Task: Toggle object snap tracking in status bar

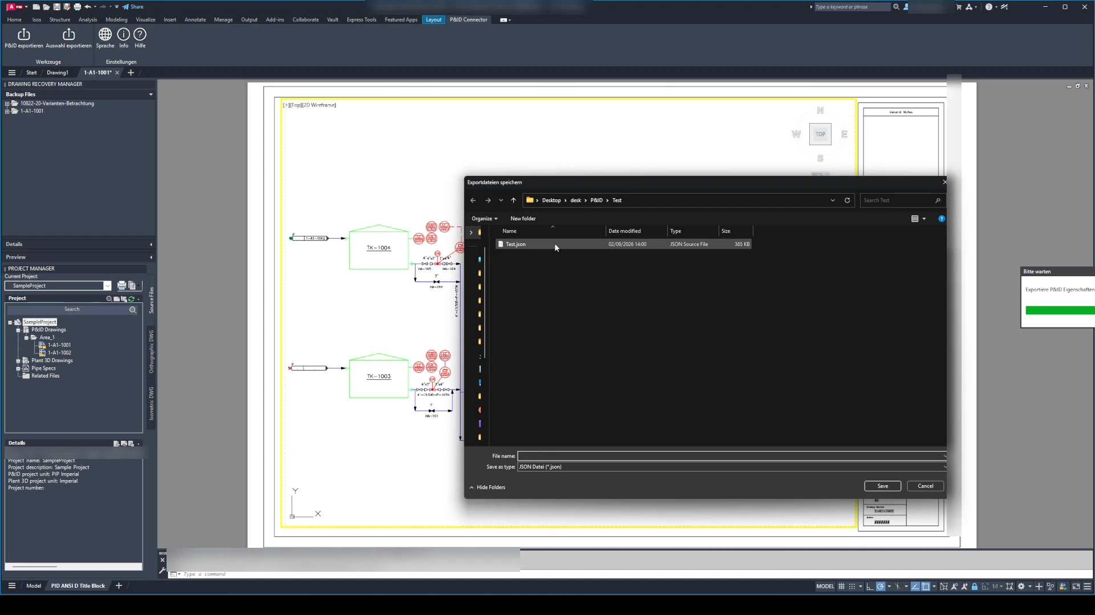Action: coord(915,587)
